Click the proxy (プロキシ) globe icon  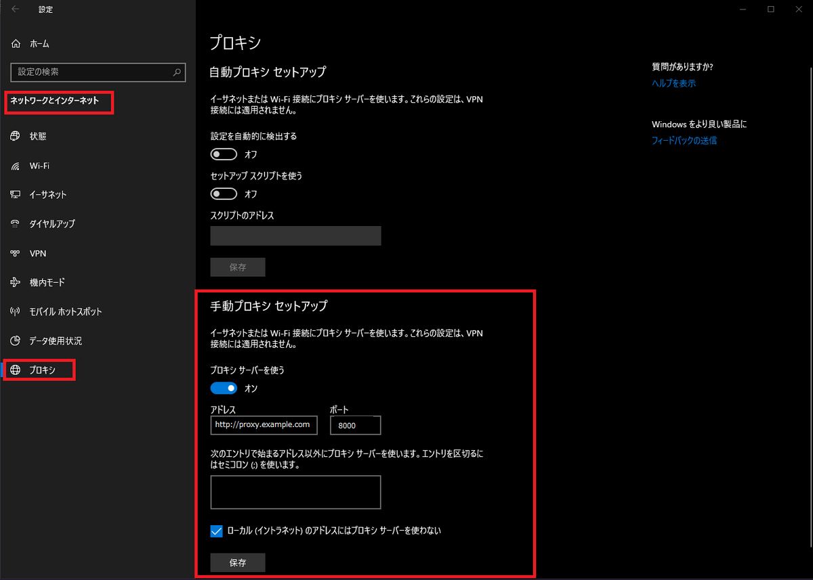point(16,370)
